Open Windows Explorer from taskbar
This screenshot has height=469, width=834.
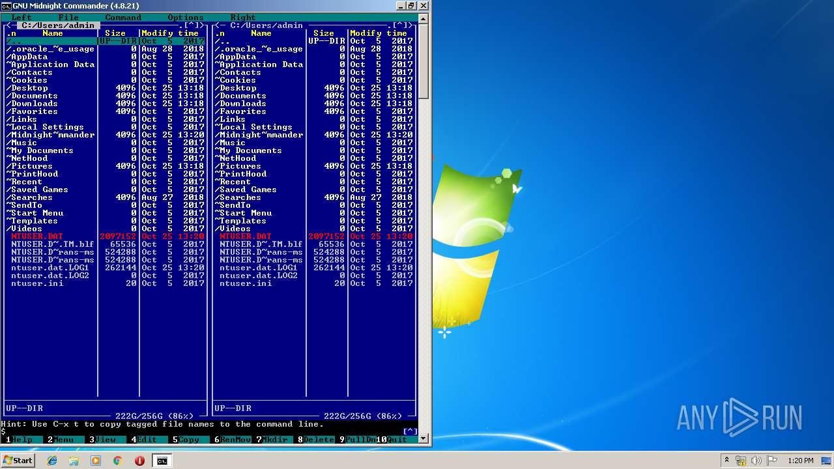click(74, 461)
